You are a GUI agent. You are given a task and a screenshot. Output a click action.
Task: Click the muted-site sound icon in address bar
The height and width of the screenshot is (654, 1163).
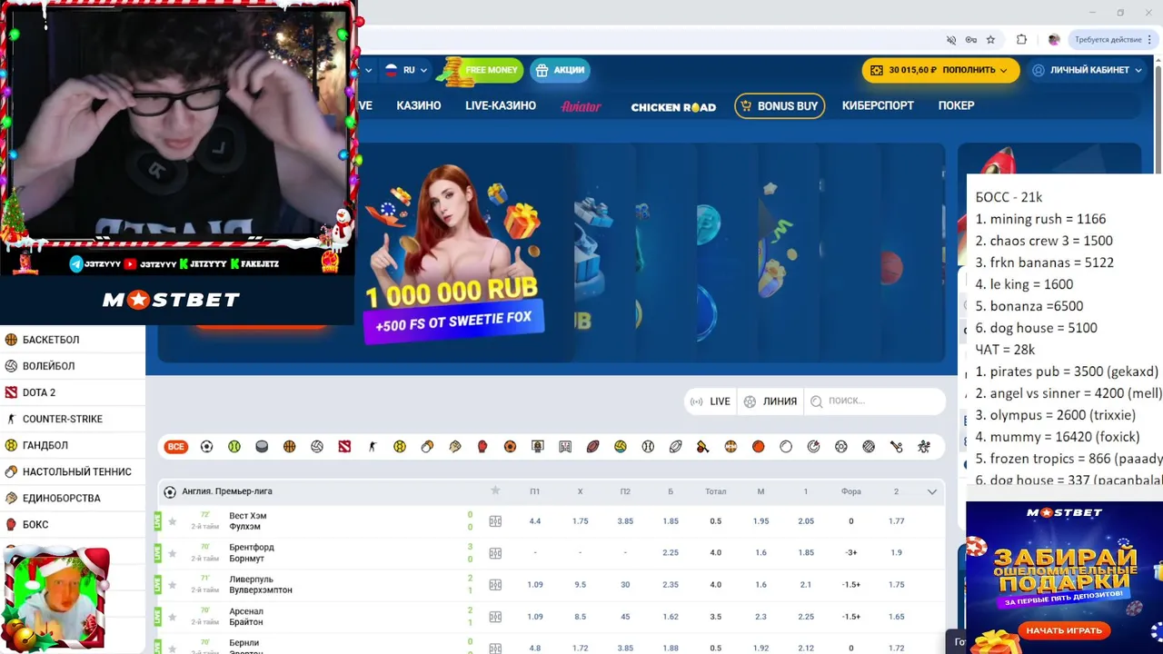tap(951, 40)
